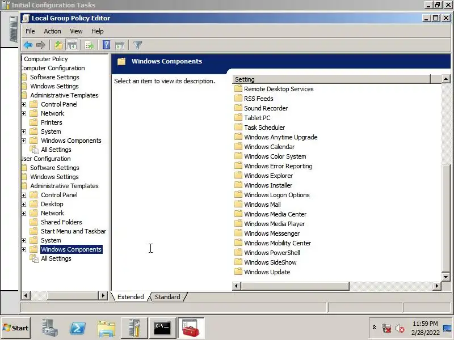Select Start Menu and Taskbar node
Image resolution: width=454 pixels, height=340 pixels.
click(x=73, y=231)
